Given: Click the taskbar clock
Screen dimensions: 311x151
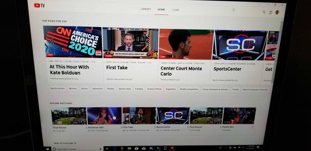Looking at the screenshot, I should (251, 147).
